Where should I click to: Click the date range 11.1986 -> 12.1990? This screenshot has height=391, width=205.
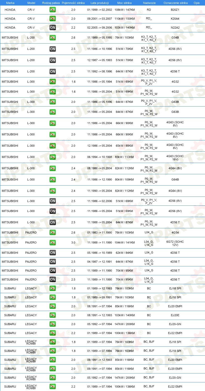click(100, 179)
